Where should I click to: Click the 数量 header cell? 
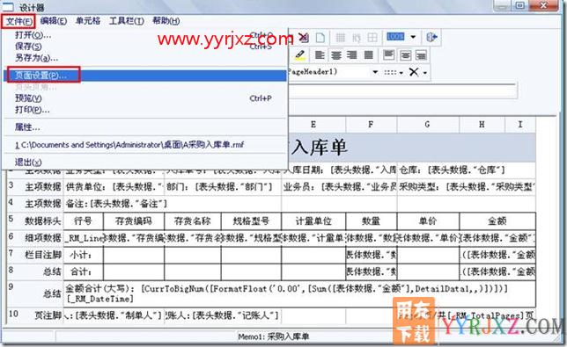tap(372, 220)
